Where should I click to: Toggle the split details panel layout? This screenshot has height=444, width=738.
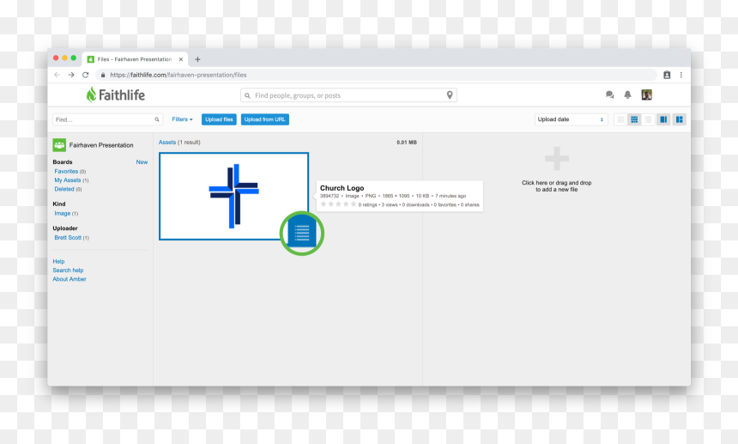coord(679,119)
